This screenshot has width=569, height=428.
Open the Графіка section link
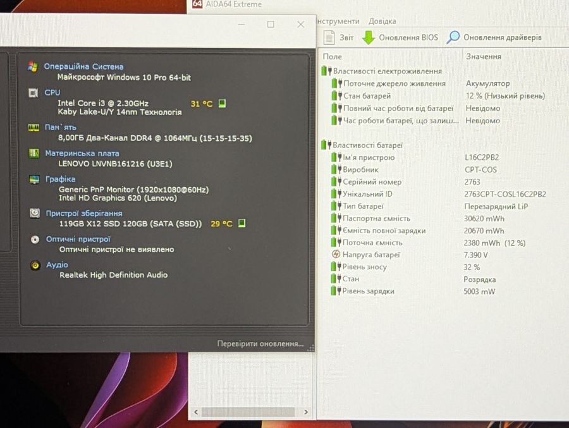coord(60,180)
